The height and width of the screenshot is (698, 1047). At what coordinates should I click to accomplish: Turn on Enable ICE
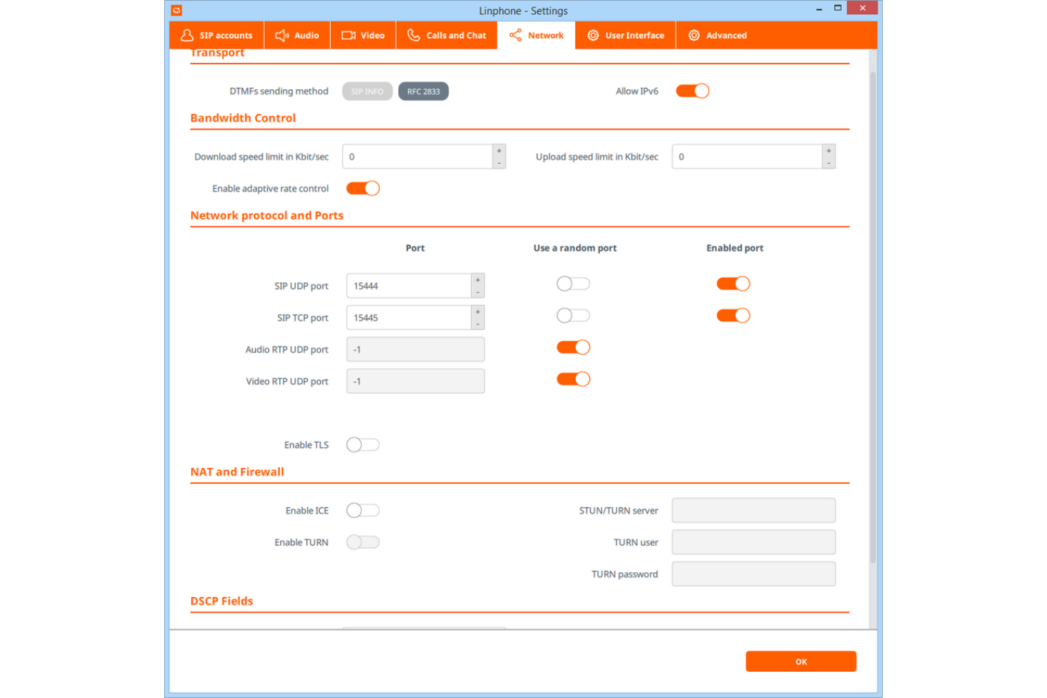pos(363,510)
